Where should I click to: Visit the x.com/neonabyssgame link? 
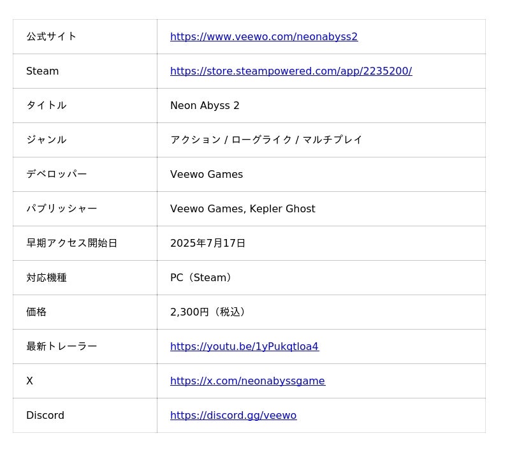247,381
